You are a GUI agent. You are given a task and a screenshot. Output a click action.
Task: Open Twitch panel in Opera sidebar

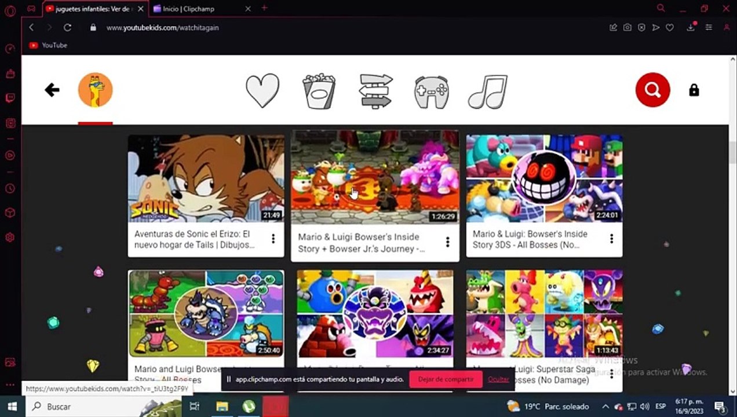coord(10,98)
